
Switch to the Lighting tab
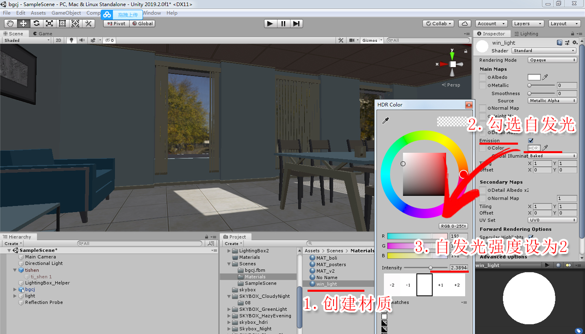tap(526, 34)
